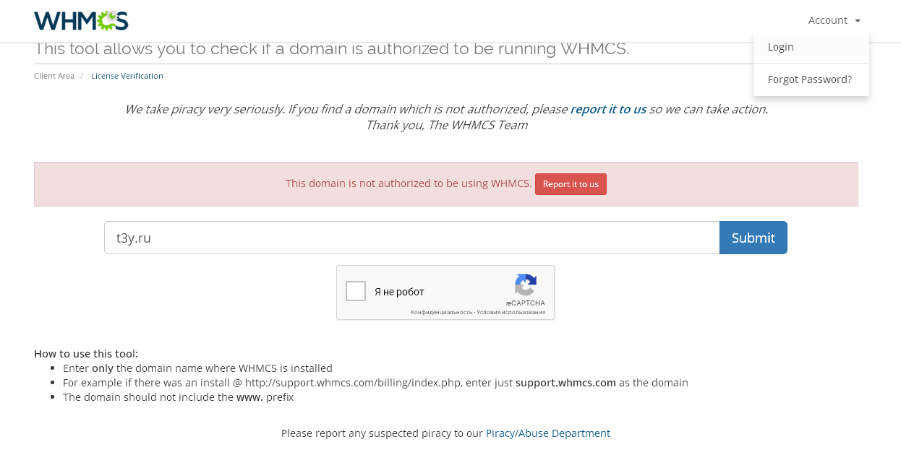Open the Piracy/Abuse Department link

(x=548, y=433)
